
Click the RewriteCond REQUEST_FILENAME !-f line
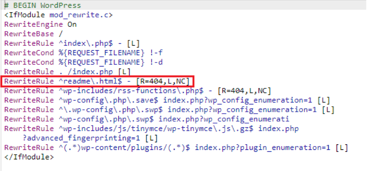point(83,53)
